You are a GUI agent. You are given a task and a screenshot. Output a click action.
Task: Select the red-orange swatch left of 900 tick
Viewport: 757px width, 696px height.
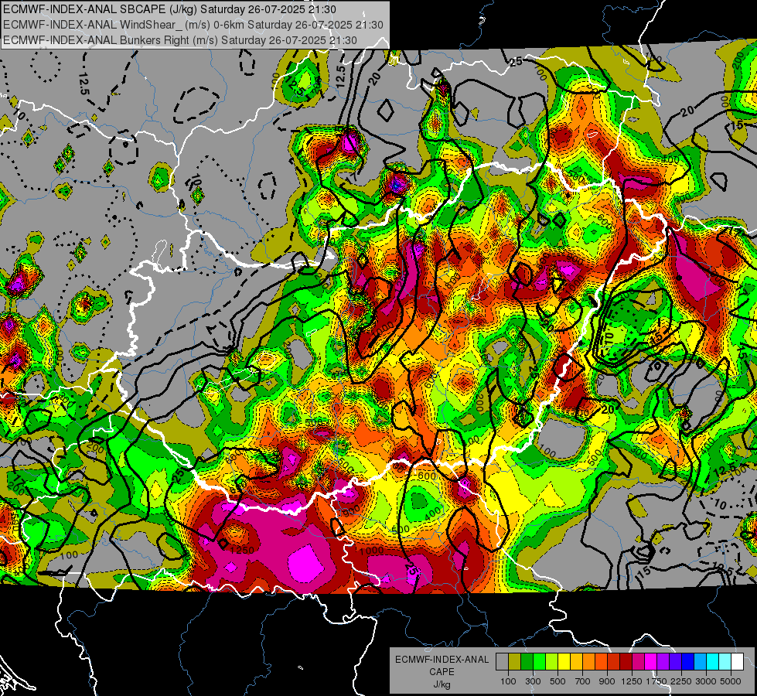pyautogui.click(x=601, y=662)
